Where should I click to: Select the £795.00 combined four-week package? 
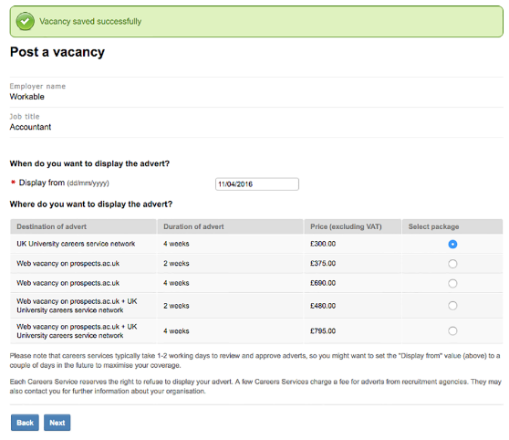coord(452,330)
